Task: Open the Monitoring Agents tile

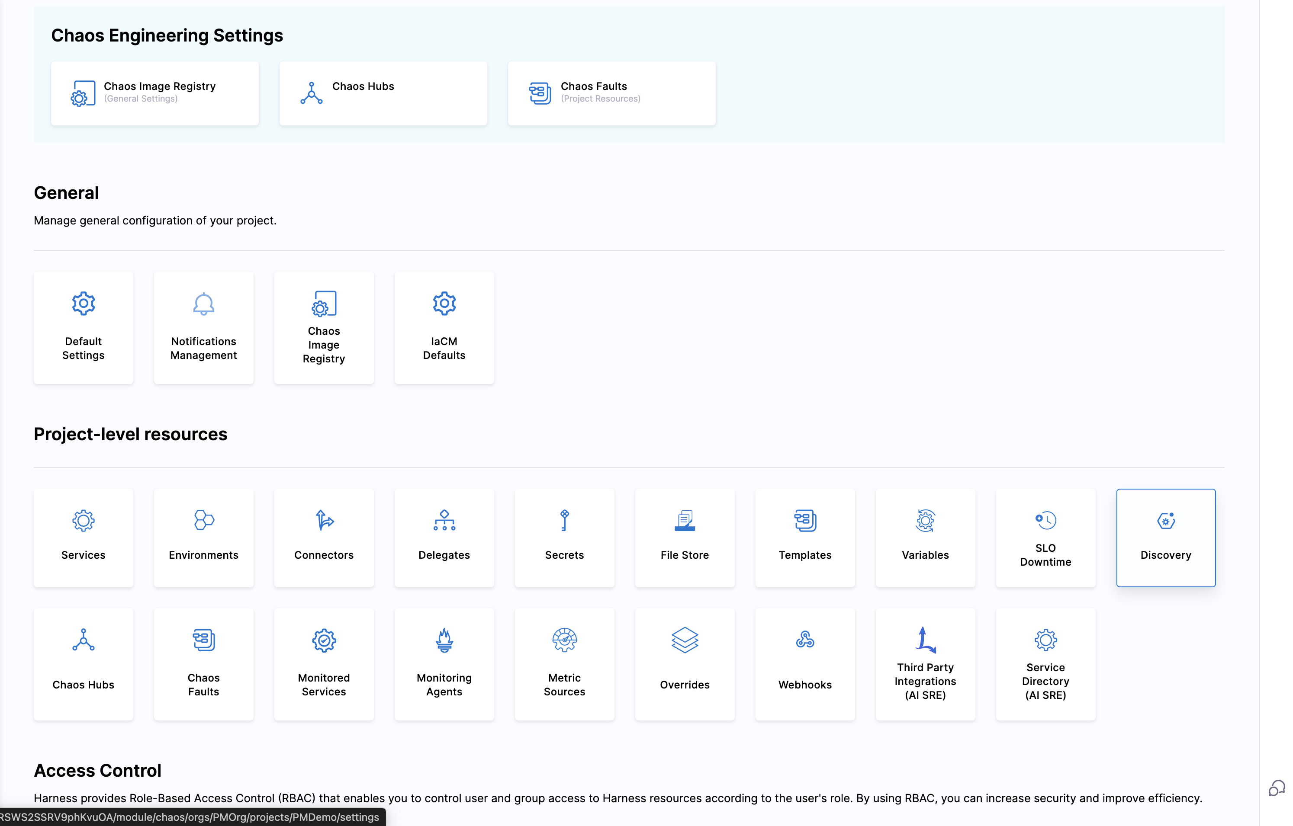Action: 444,664
